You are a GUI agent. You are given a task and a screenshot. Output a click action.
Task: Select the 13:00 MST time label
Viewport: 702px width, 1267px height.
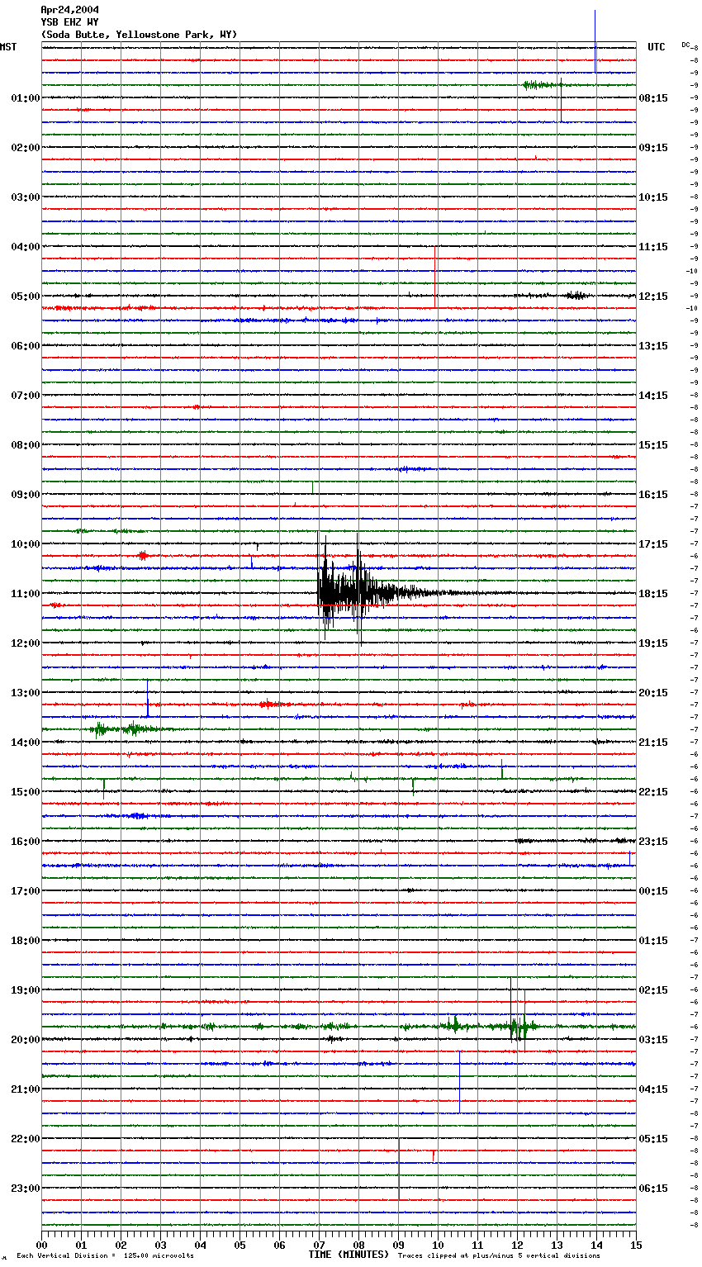[x=26, y=693]
